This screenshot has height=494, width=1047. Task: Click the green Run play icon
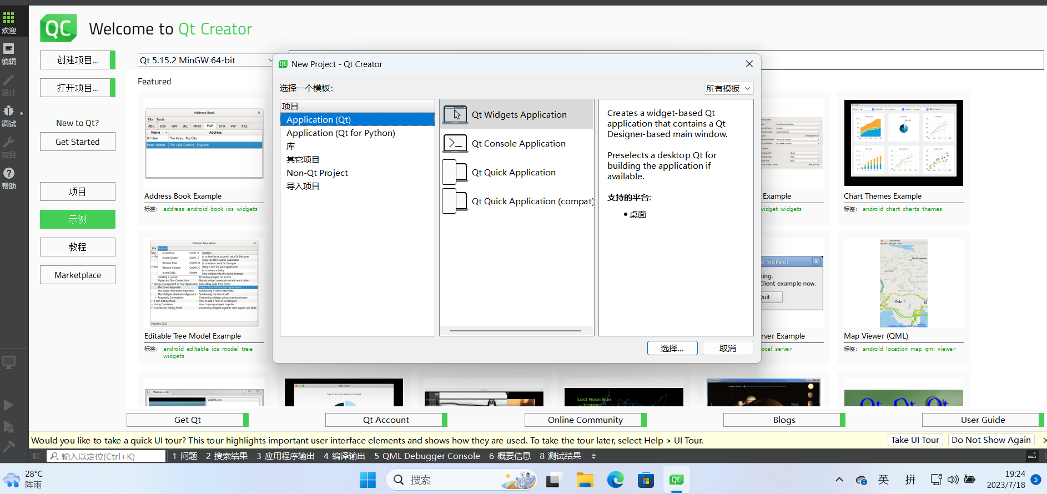click(x=9, y=405)
